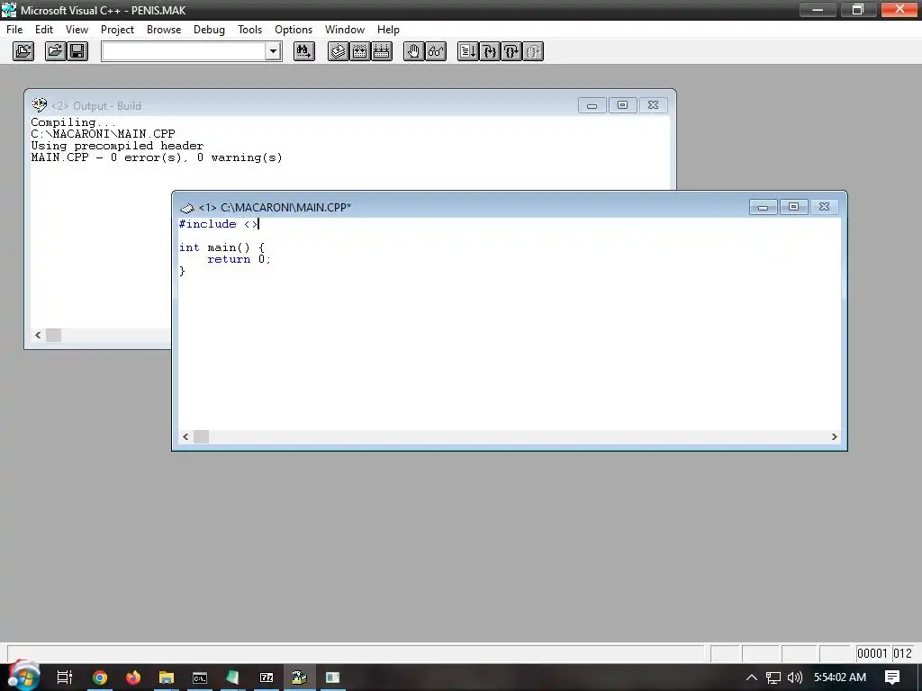
Task: Open the Project Files toolbar button
Action: click(23, 51)
